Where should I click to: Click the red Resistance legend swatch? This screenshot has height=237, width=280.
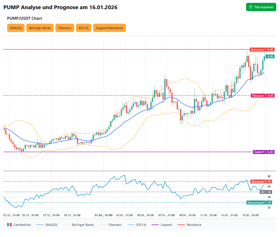click(x=182, y=225)
